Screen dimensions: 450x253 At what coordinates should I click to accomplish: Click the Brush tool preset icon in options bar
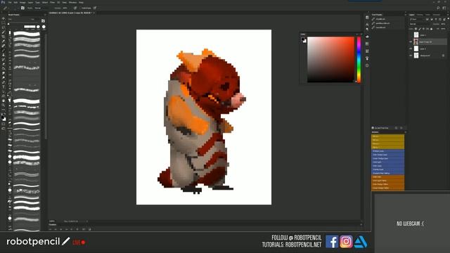coord(5,8)
